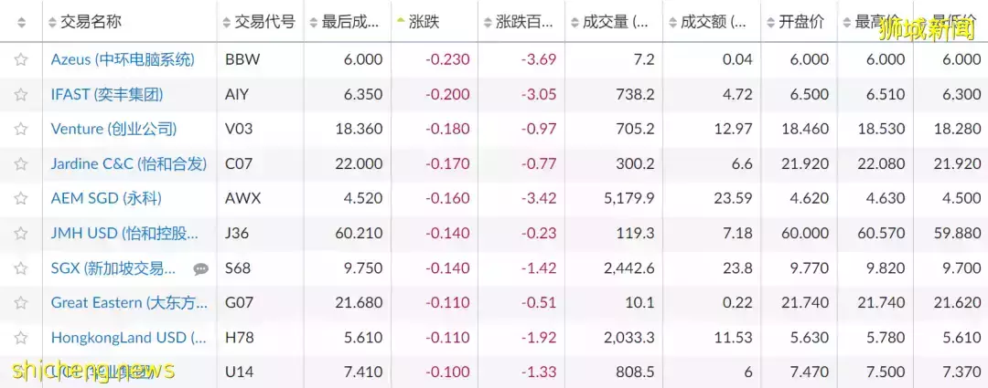Star the AEM SGD (永科) stock
Viewport: 988px width, 388px height.
click(x=21, y=199)
